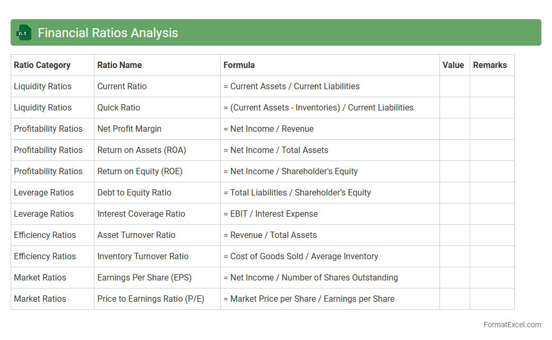
Task: Select the Inventory Turnover Ratio cell
Action: [143, 257]
